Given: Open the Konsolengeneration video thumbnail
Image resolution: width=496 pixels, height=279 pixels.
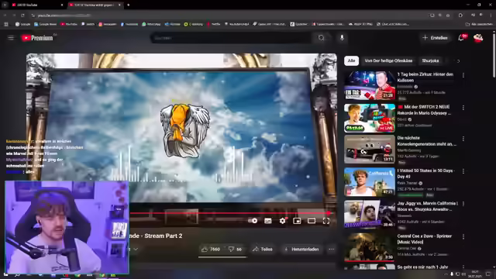Looking at the screenshot, I should tap(370, 150).
